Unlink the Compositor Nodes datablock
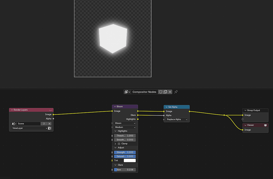 pos(170,92)
